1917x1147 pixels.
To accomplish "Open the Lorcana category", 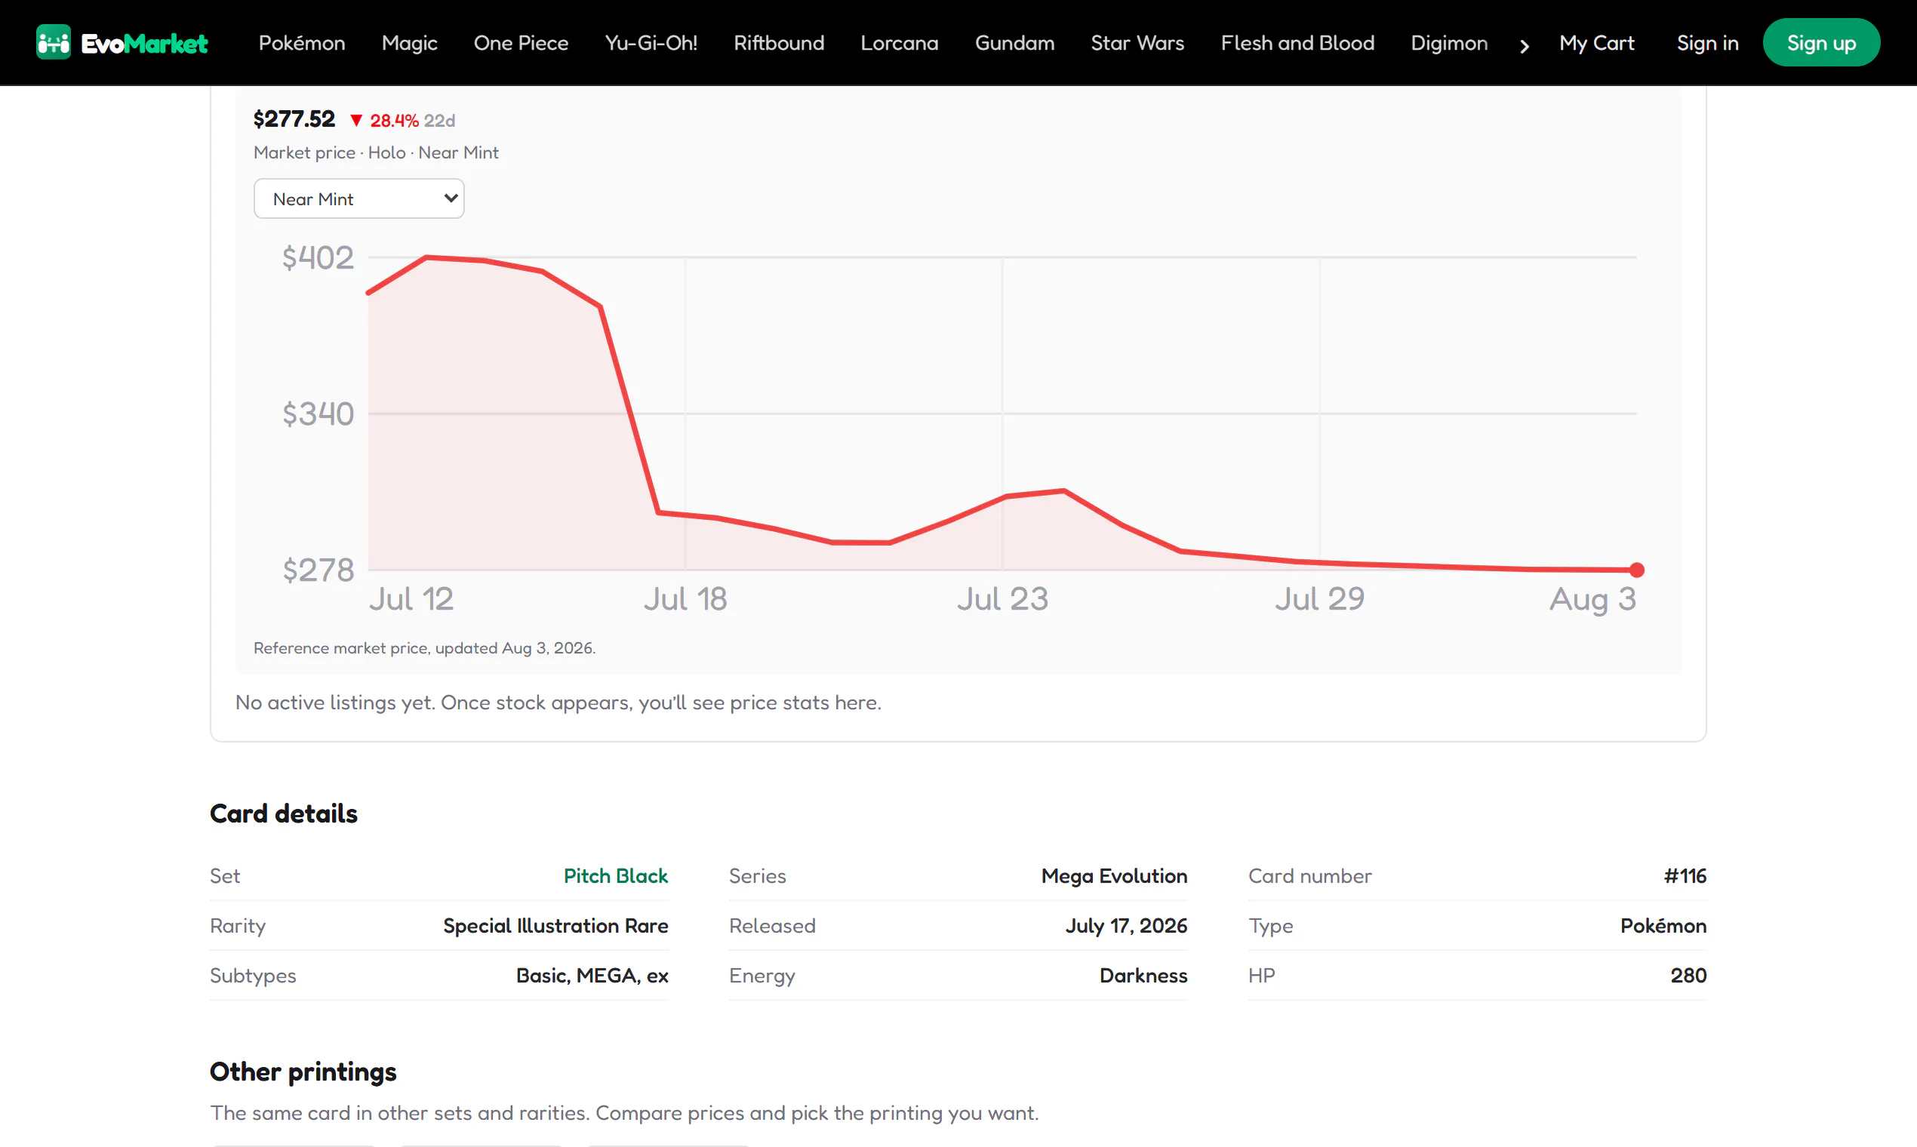I will 900,42.
